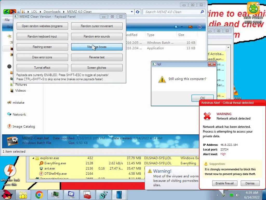Click the Explorer help question mark icon
Image resolution: width=266 pixels, height=200 pixels.
tap(200, 27)
